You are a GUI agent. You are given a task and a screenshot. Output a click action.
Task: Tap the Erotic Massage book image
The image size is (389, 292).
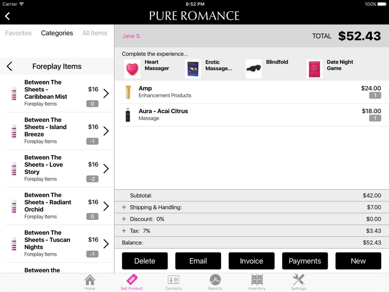(193, 68)
